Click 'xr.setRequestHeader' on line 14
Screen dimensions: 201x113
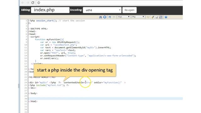click(x=52, y=56)
